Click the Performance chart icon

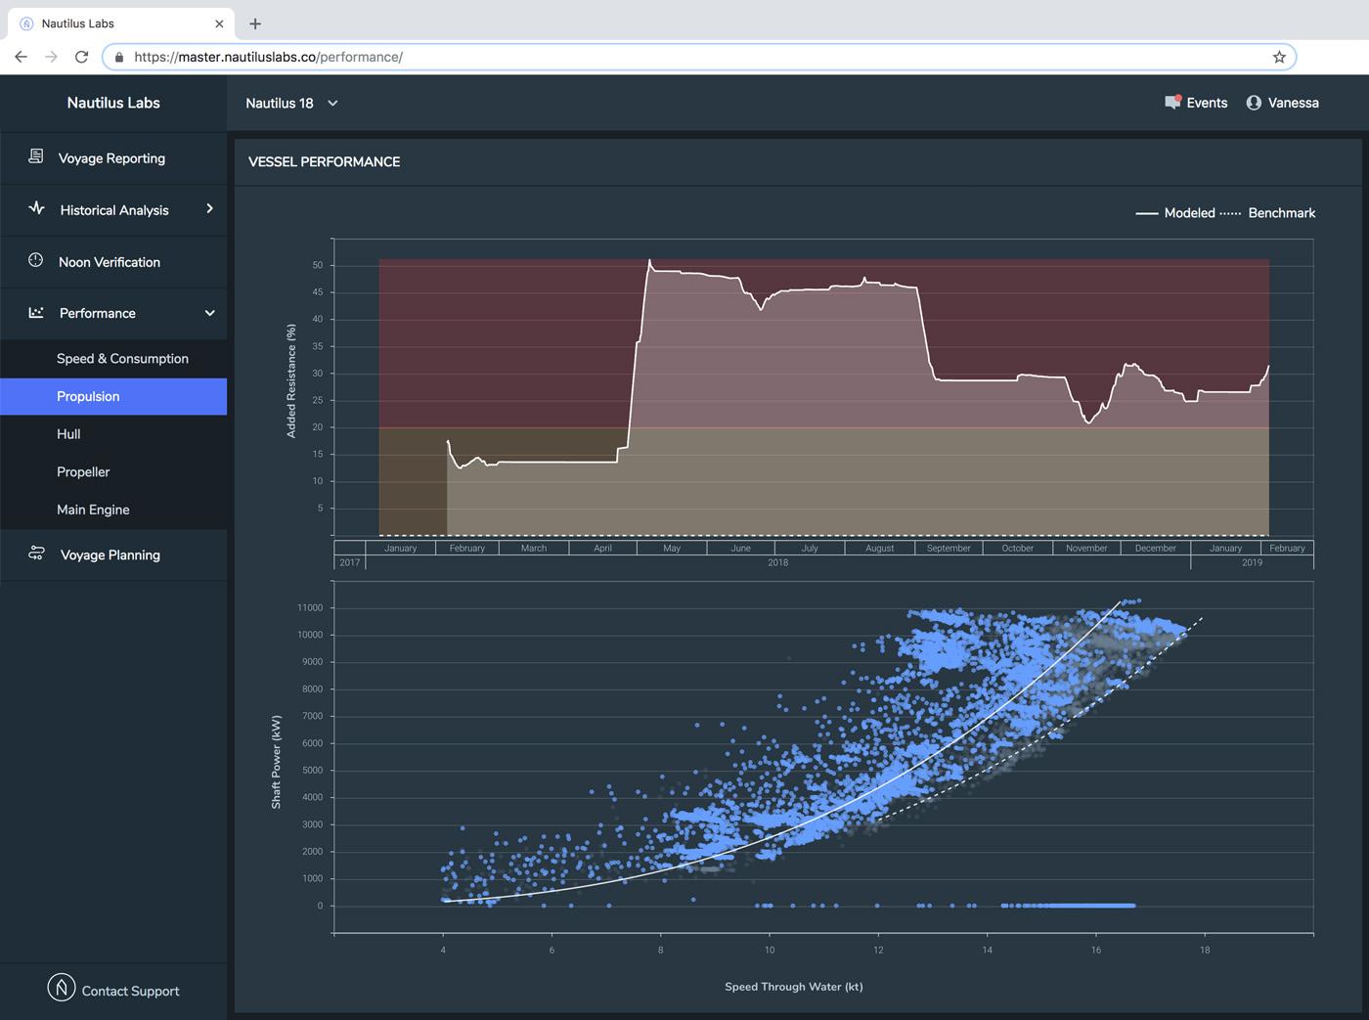coord(36,313)
